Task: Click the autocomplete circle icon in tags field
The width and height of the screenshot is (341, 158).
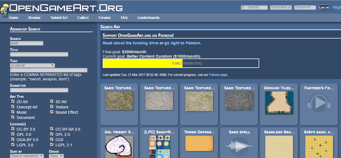Action: (x=85, y=70)
